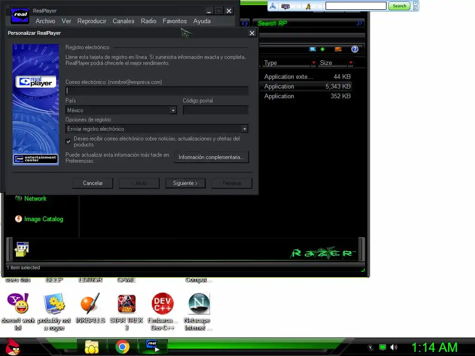
Task: Click the Network globe icon
Action: (19, 198)
